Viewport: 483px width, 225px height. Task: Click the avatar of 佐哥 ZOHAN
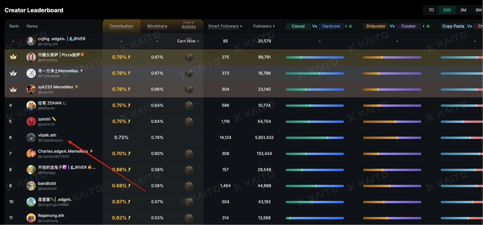point(31,105)
